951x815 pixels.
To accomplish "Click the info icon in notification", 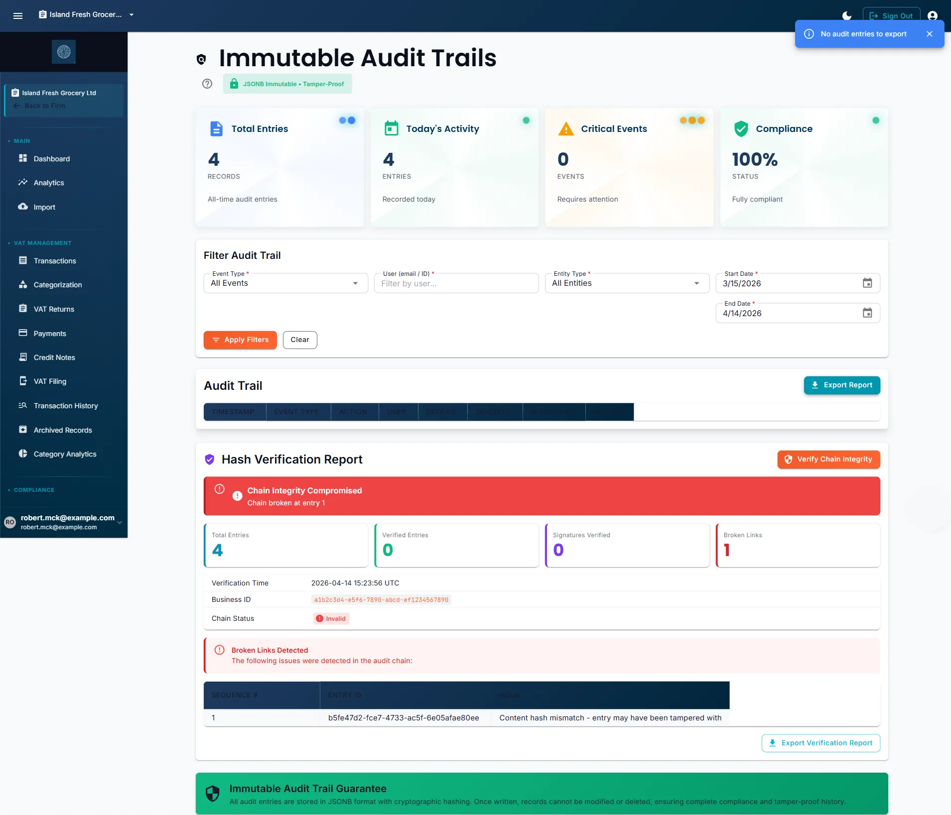I will 809,34.
